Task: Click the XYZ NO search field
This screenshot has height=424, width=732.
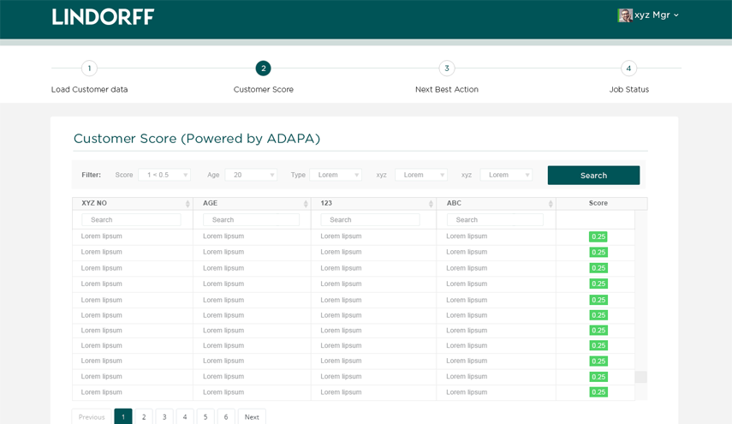Action: [x=131, y=220]
